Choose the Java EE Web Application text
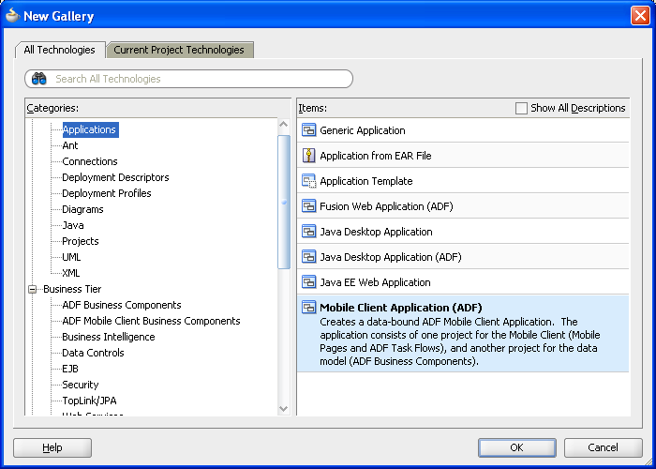Viewport: 656px width, 469px height. [375, 282]
